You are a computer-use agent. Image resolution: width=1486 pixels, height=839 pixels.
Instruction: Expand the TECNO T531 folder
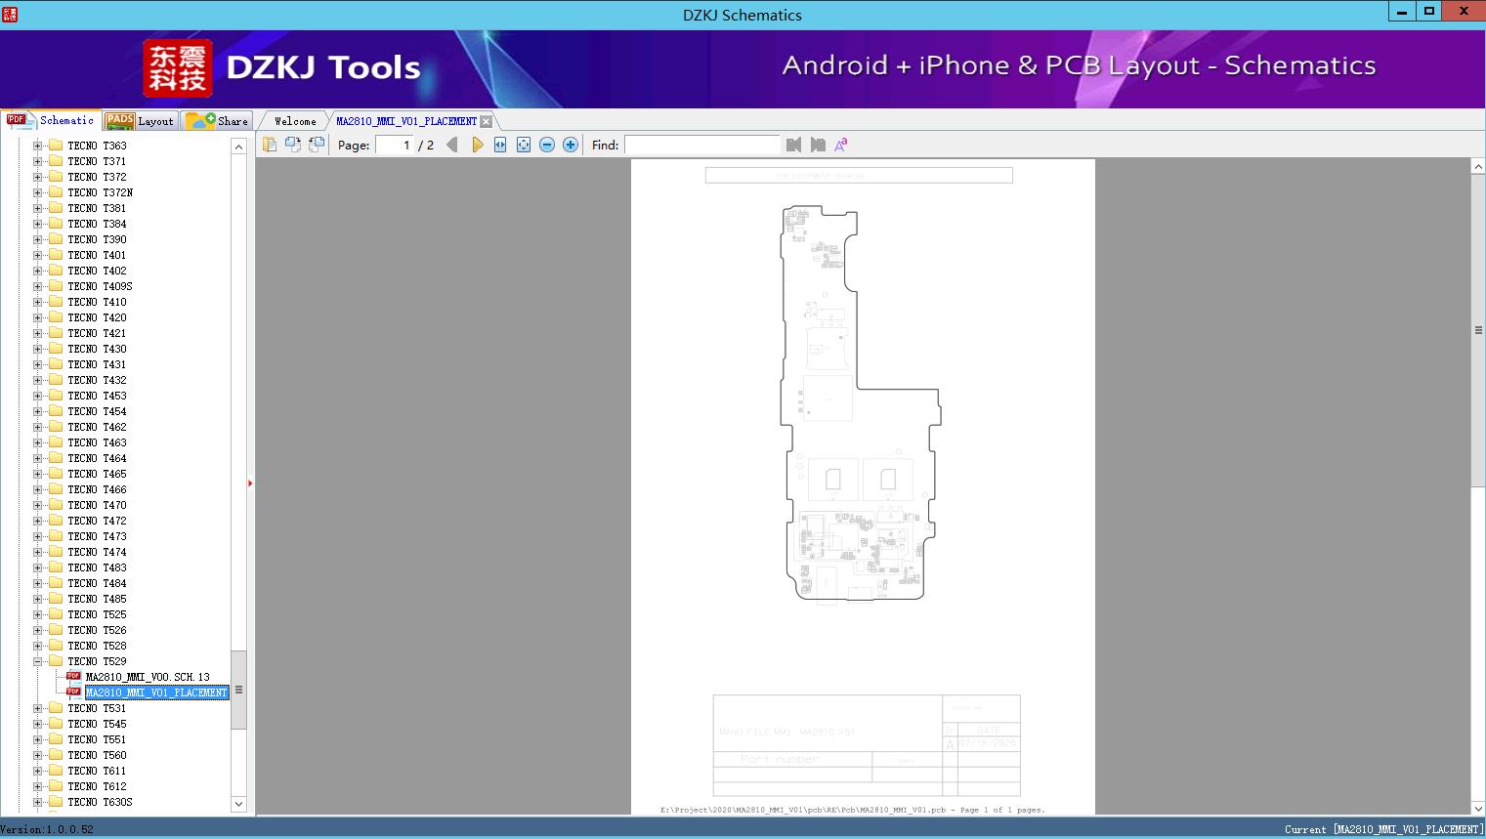pos(37,708)
